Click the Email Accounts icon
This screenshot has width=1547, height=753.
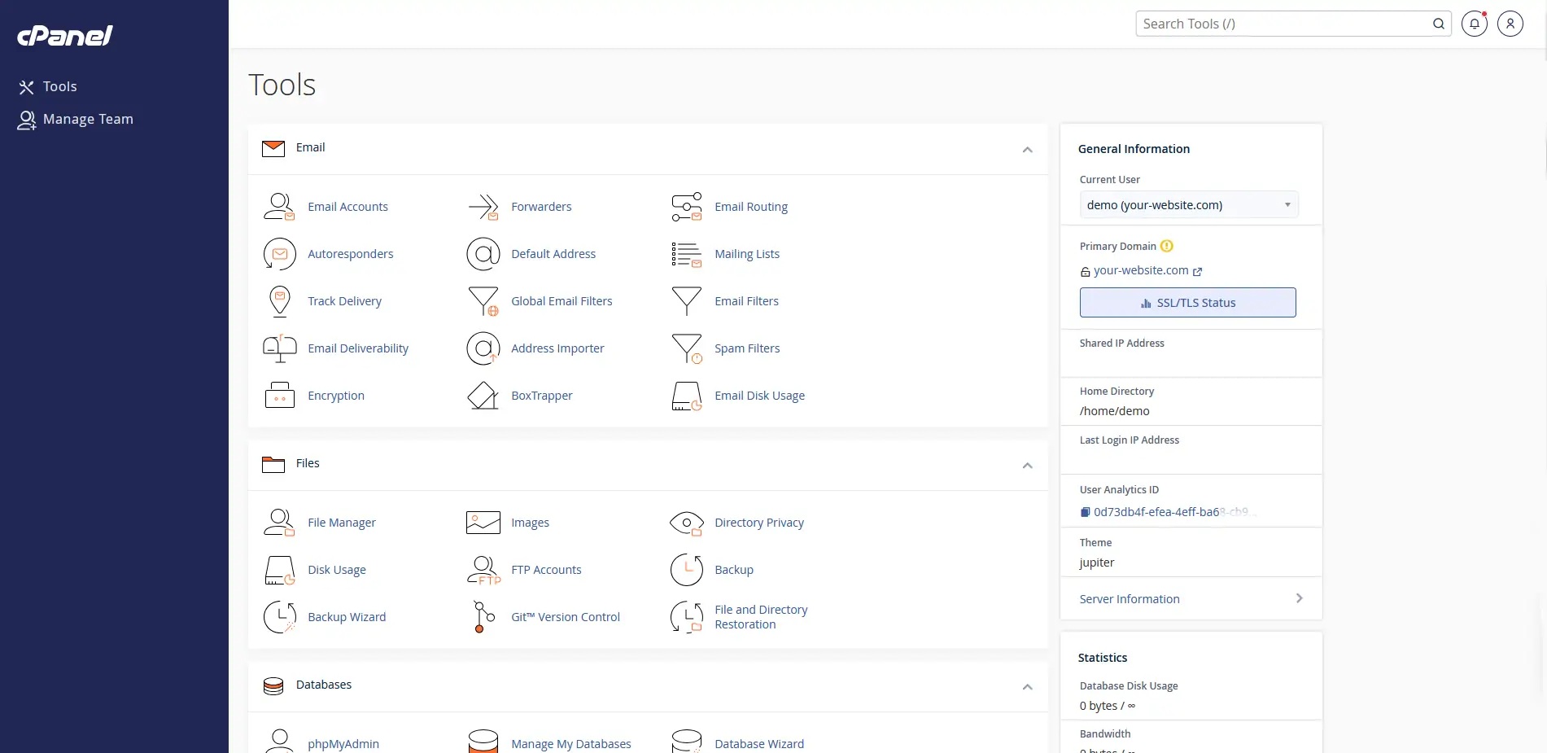point(279,207)
